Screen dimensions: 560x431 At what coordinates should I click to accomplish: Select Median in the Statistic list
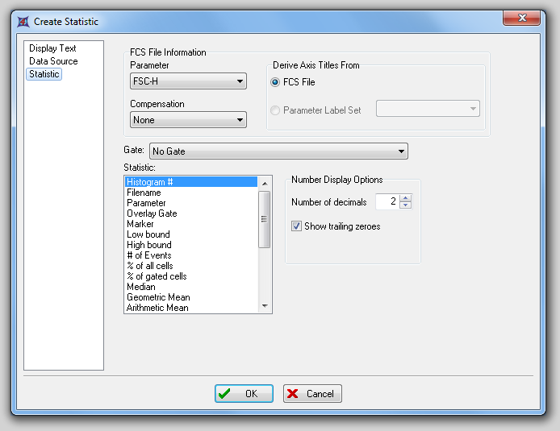pos(141,287)
